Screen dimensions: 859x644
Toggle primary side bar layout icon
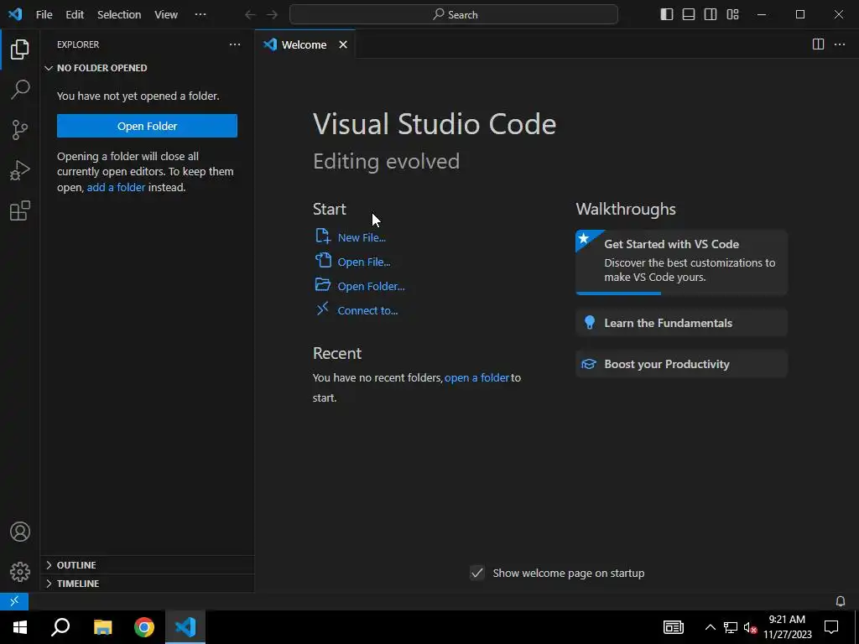click(x=667, y=15)
